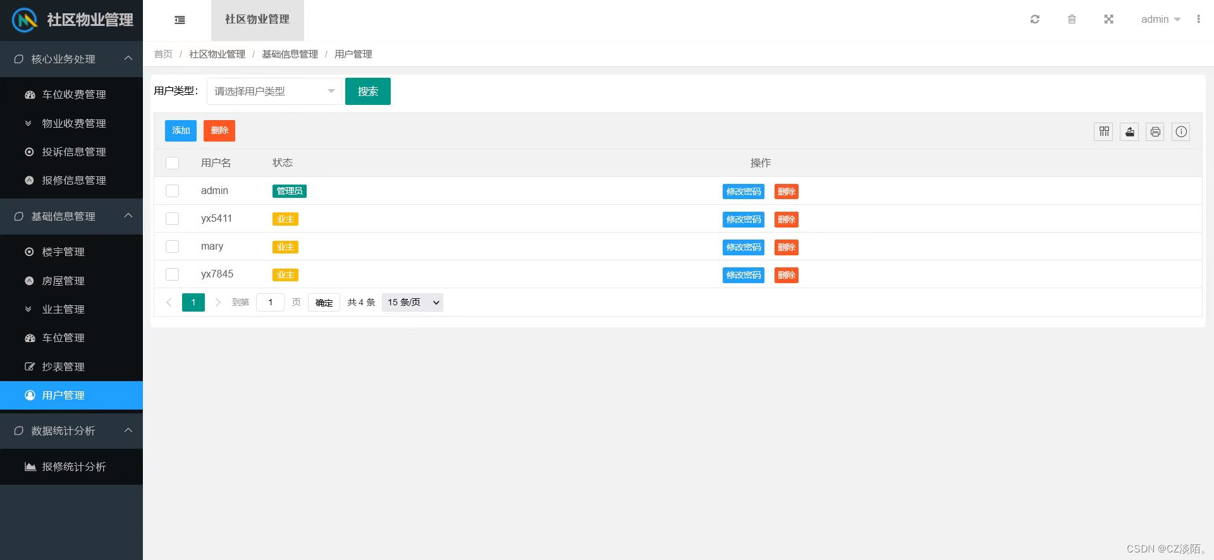Viewport: 1214px width, 560px height.
Task: Click the 房屋管理 arrow icon
Action: 29,281
